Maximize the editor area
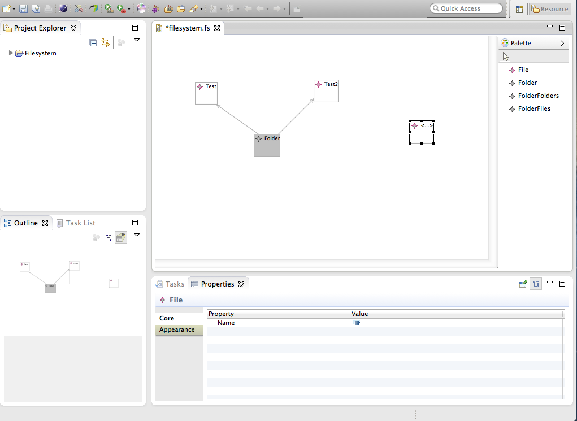This screenshot has height=421, width=577. coord(562,28)
